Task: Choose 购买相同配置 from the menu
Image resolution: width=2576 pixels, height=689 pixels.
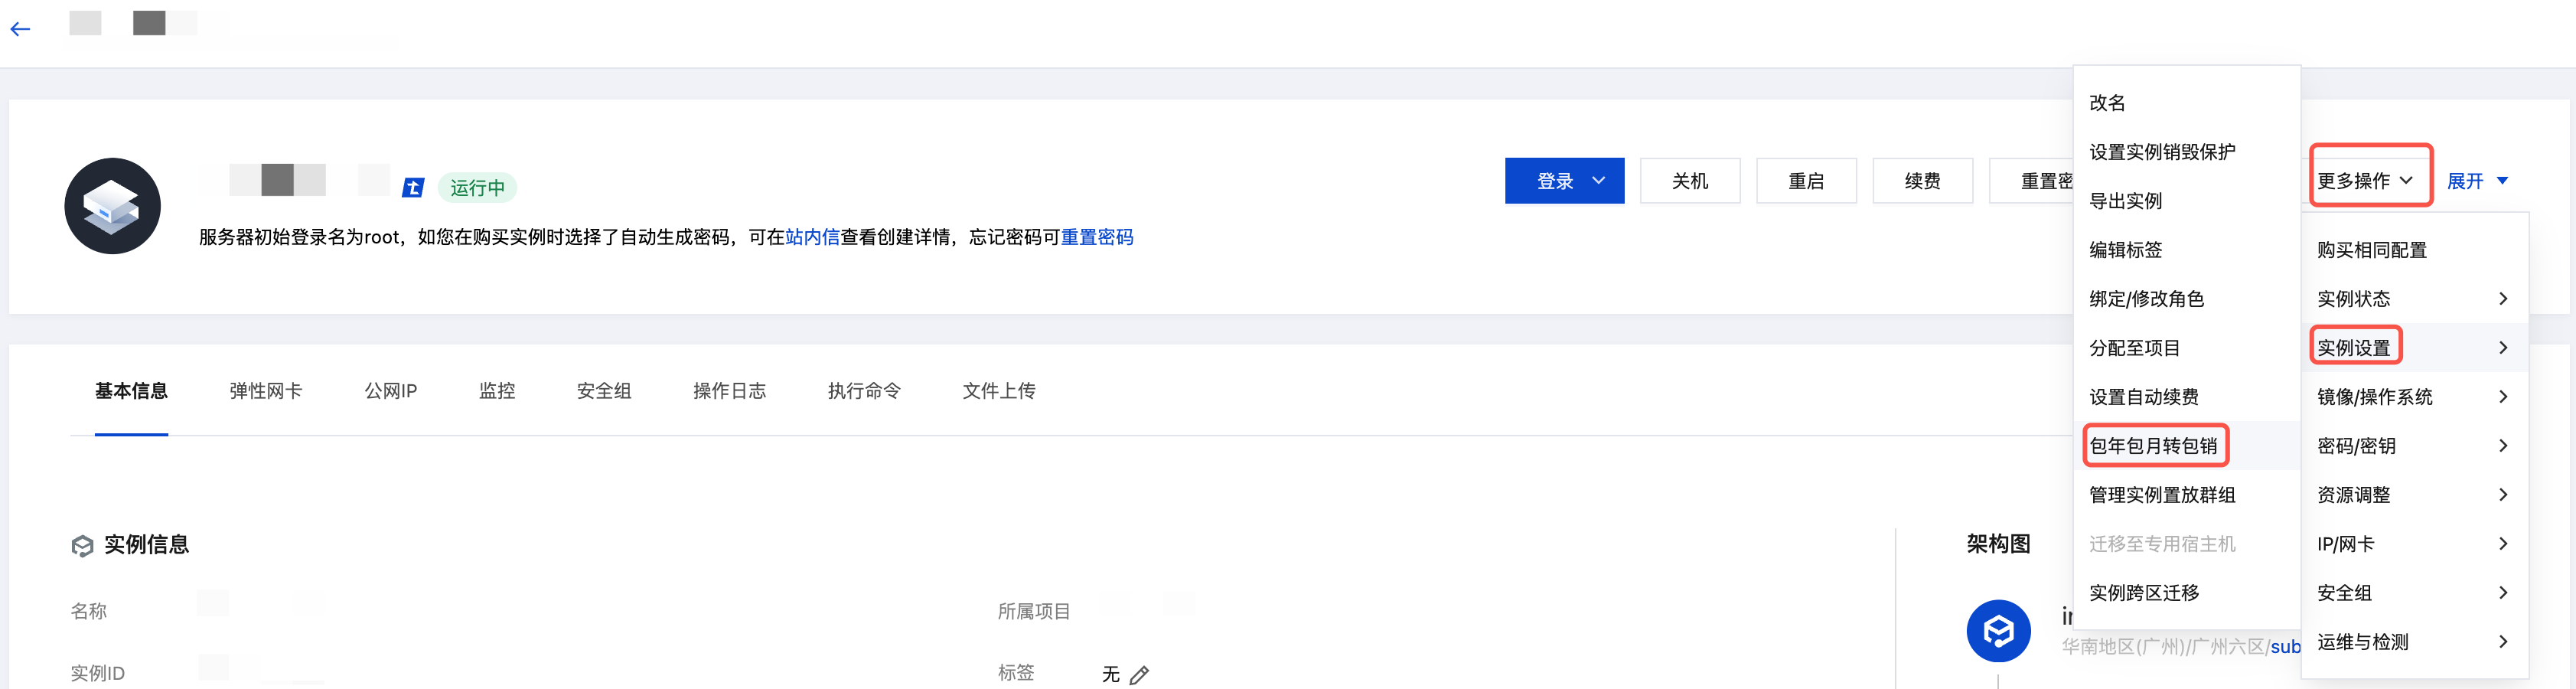Action: pyautogui.click(x=2372, y=250)
